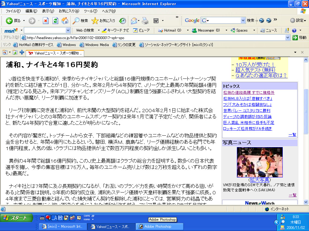Open the ロッキーズ松井稼がFA手続き link
The image size is (309, 231).
pyautogui.click(x=247, y=128)
